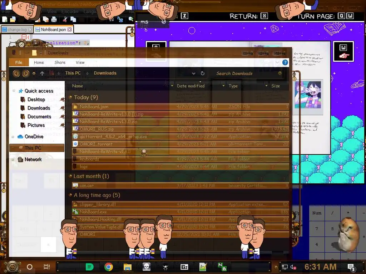Sort by the Size column header
This screenshot has width=366, height=274.
[x=276, y=86]
